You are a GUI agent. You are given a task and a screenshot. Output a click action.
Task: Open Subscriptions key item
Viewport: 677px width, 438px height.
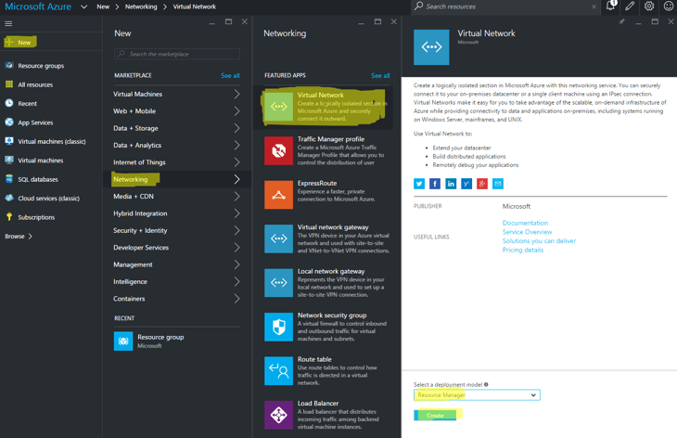[30, 217]
